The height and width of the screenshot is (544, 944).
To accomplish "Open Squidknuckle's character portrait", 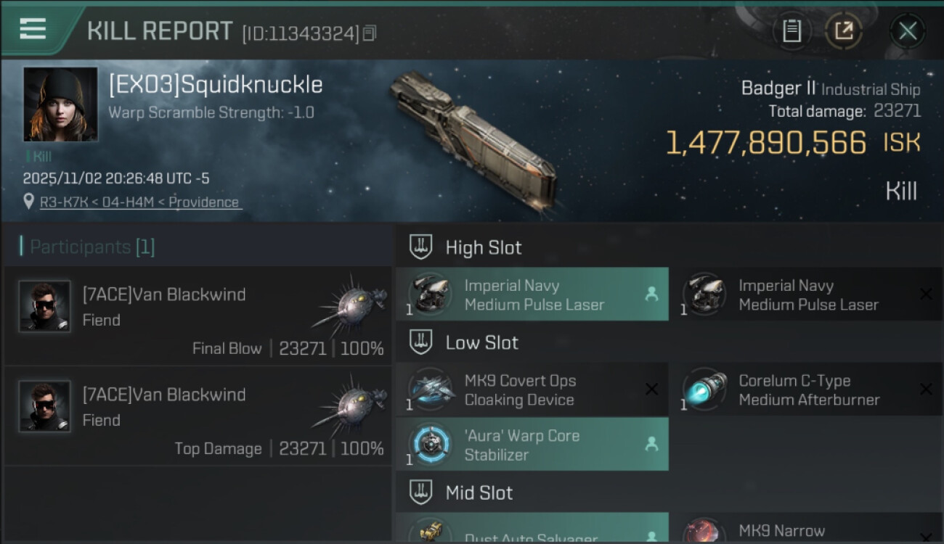I will (x=60, y=104).
